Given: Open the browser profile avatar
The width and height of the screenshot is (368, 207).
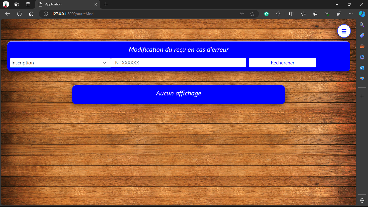Looking at the screenshot, I should [x=6, y=4].
